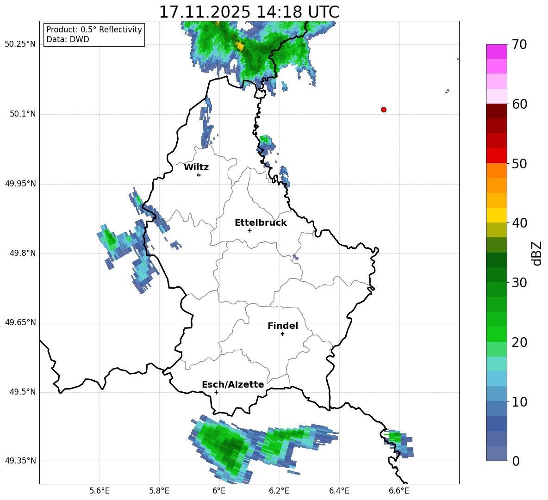Viewport: 548px width, 500px height.
Task: Click the 5.6°E longitude label
Action: 100,491
